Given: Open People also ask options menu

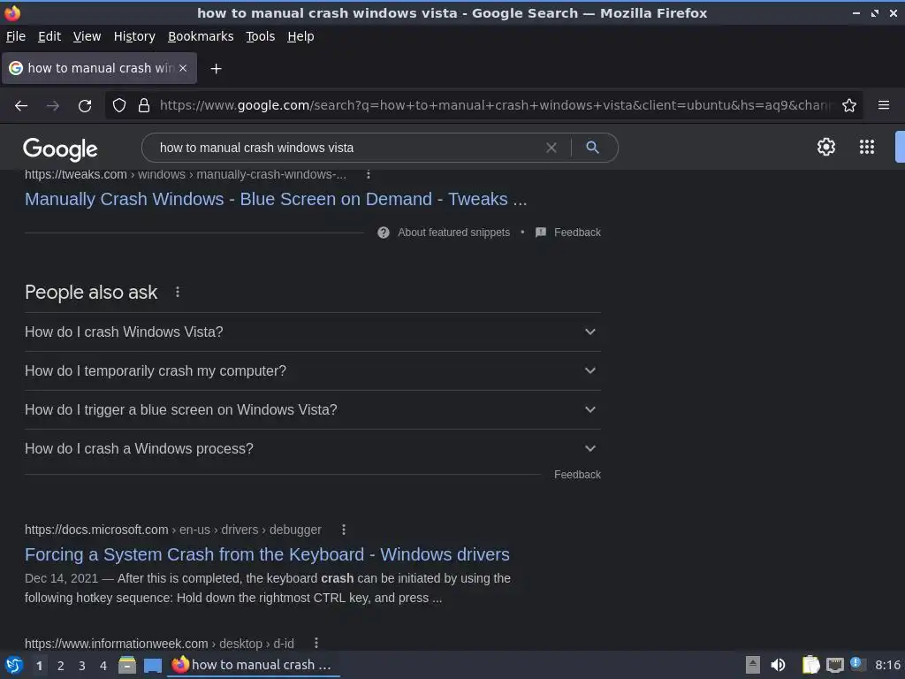Looking at the screenshot, I should [178, 292].
